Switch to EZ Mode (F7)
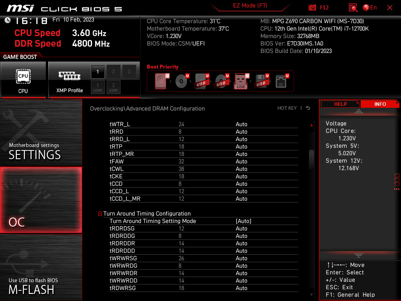Screen dimensions: 401x301 (250, 5)
